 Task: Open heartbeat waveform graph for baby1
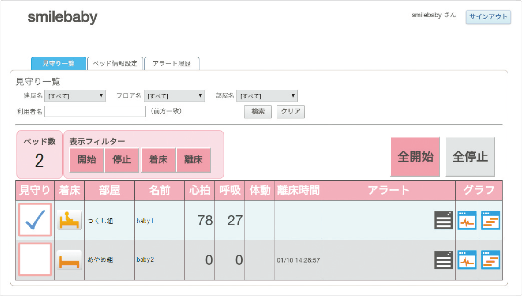[x=467, y=220]
